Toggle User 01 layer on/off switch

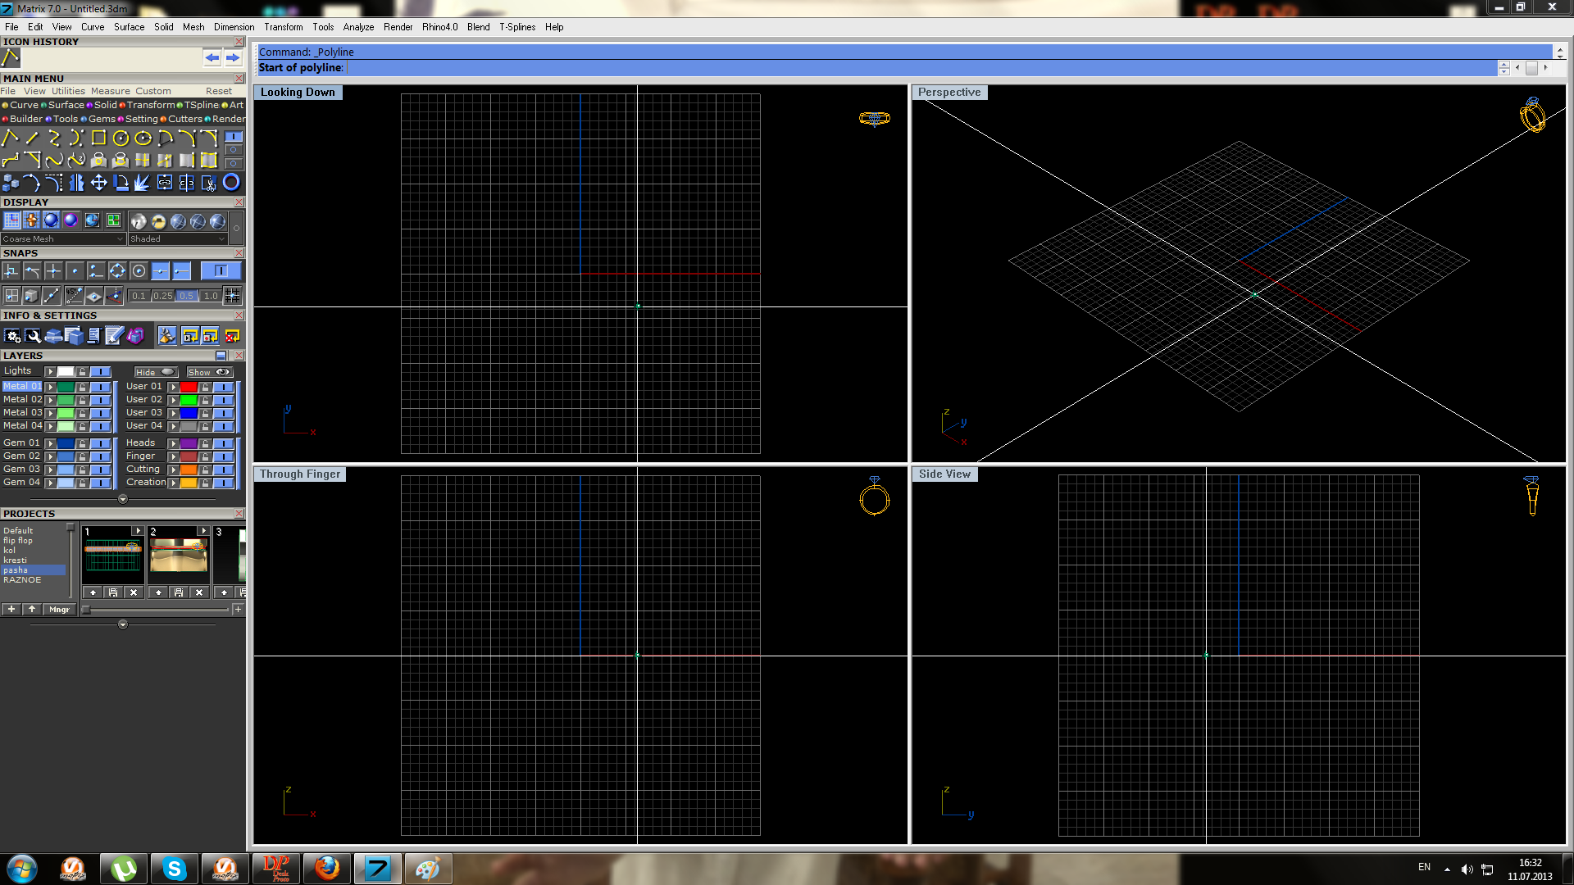(223, 387)
